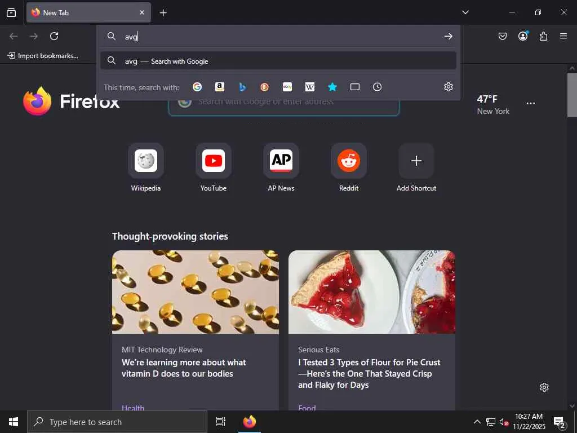Open the Firefox account menu
The image size is (577, 433).
point(523,36)
